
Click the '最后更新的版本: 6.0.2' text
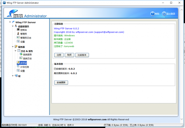65,73
